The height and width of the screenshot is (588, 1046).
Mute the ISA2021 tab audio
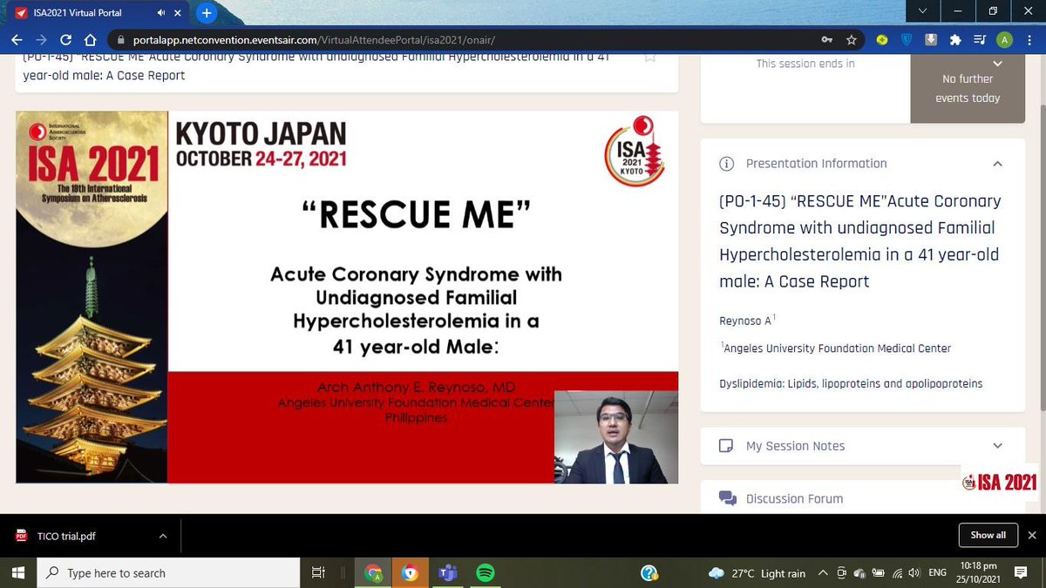click(x=162, y=14)
